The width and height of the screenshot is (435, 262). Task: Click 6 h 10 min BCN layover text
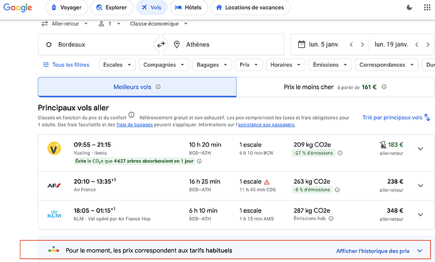pos(256,153)
